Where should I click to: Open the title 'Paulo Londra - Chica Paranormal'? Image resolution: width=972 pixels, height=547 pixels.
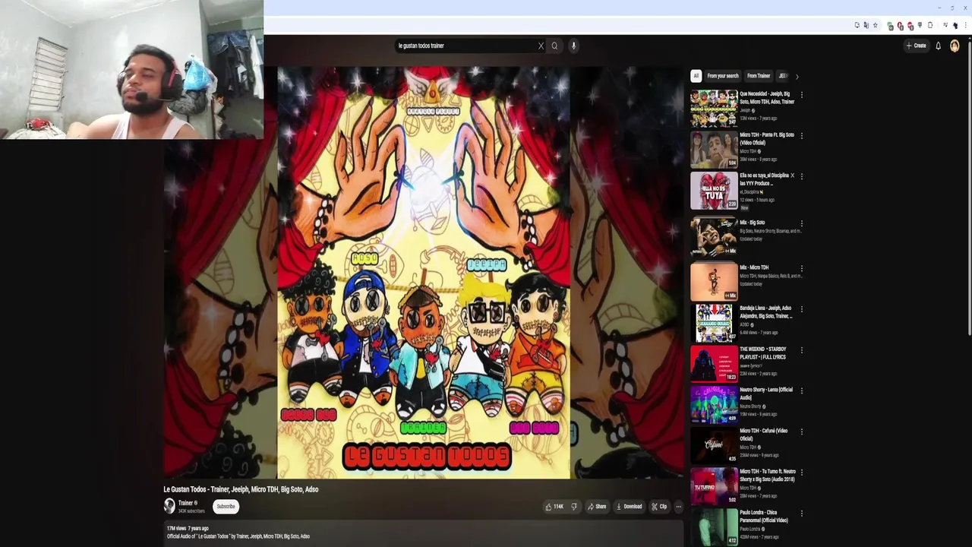click(x=764, y=517)
